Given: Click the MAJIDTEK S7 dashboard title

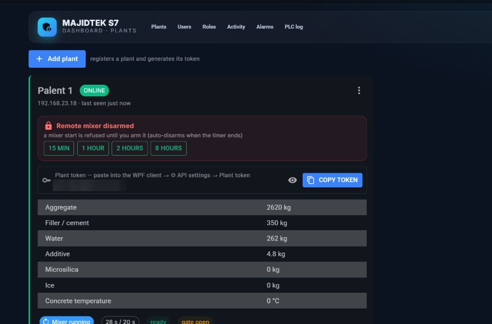Looking at the screenshot, I should click(90, 23).
